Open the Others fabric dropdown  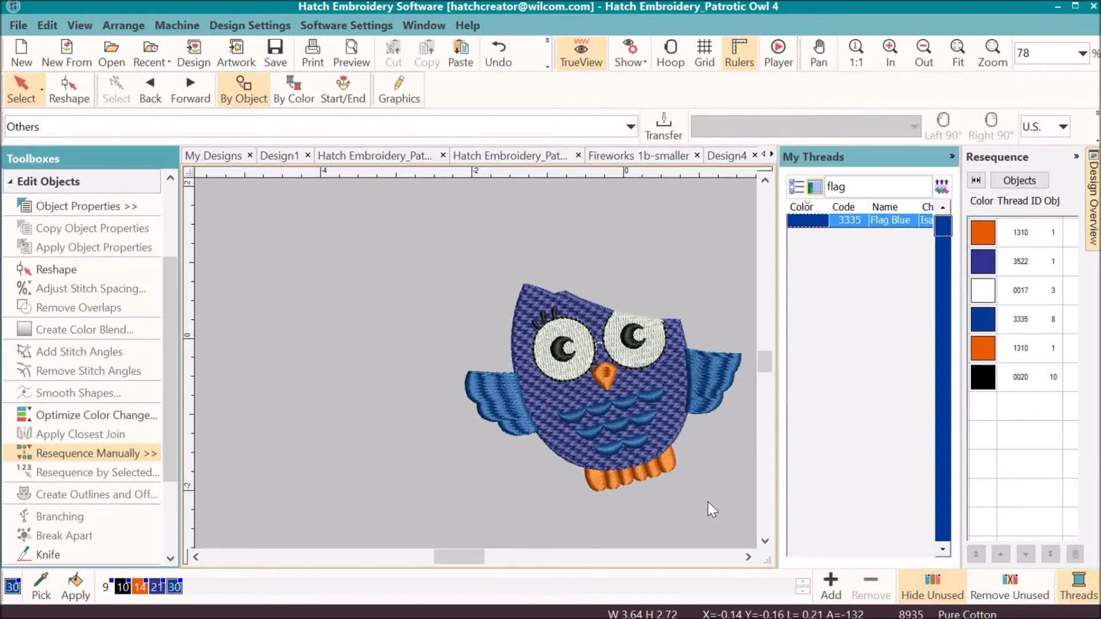coord(630,127)
